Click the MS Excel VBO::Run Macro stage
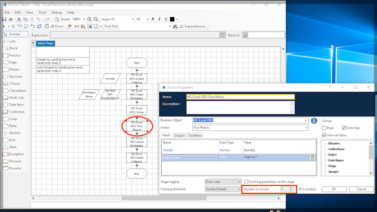 (137, 126)
